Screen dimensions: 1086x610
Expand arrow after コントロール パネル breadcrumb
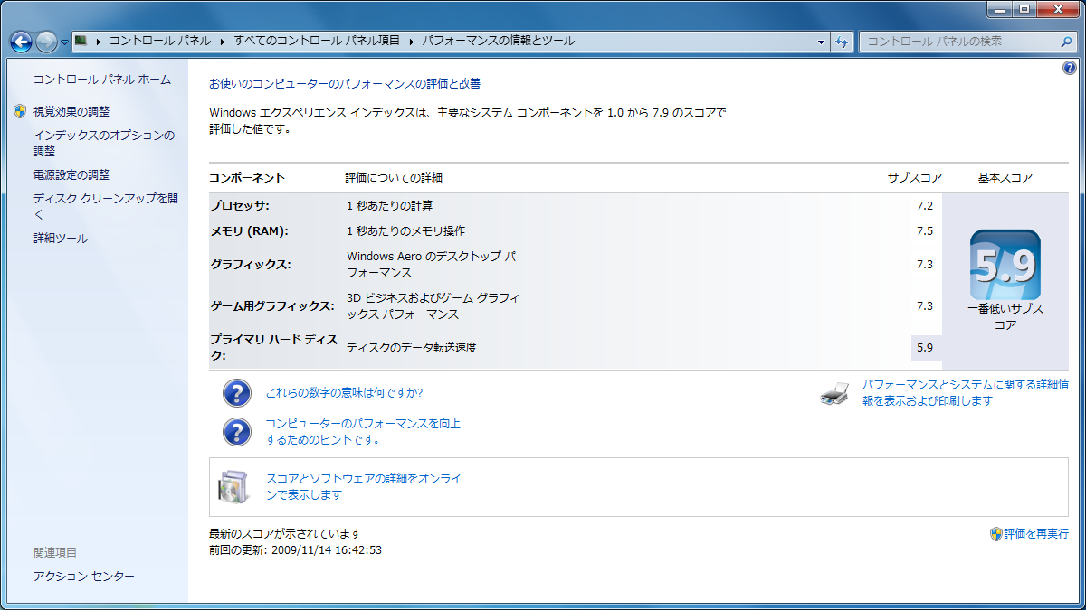pyautogui.click(x=223, y=41)
